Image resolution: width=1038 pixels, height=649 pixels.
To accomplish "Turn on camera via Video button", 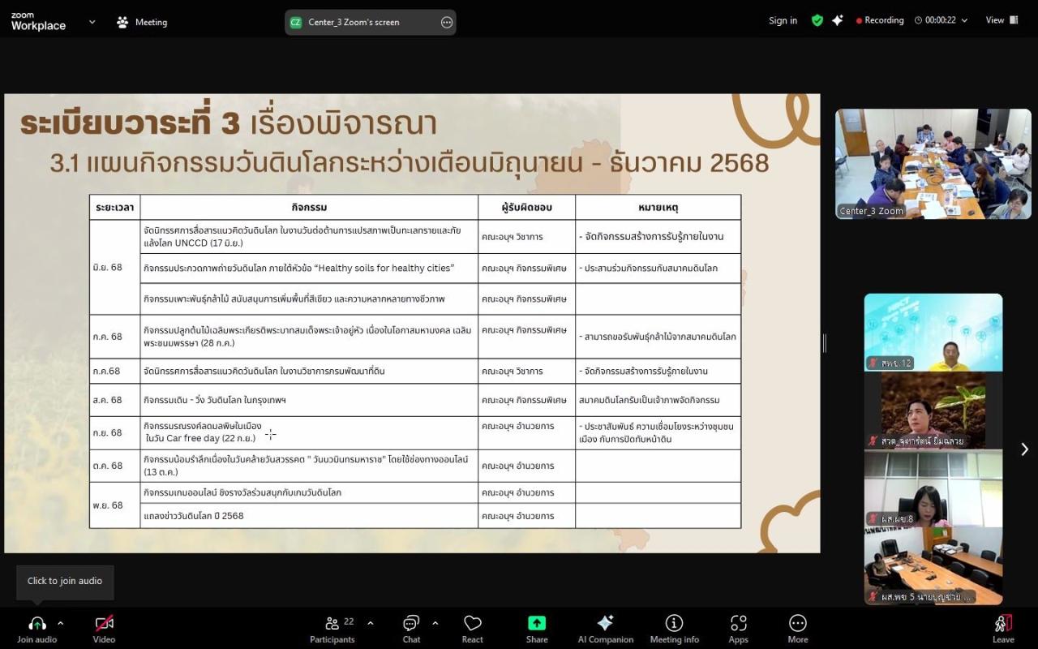I will [102, 625].
